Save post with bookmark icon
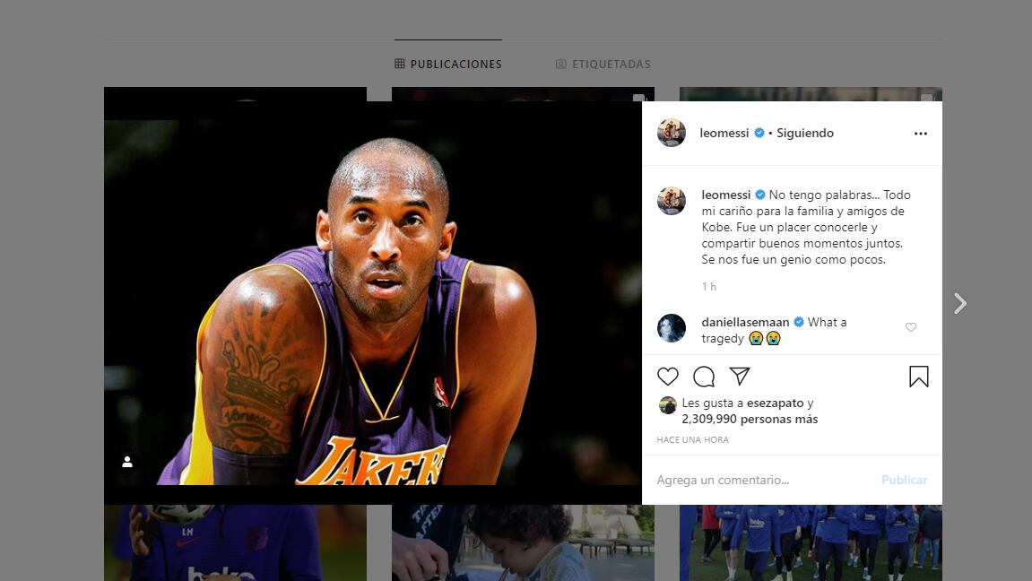1032x581 pixels. point(918,377)
